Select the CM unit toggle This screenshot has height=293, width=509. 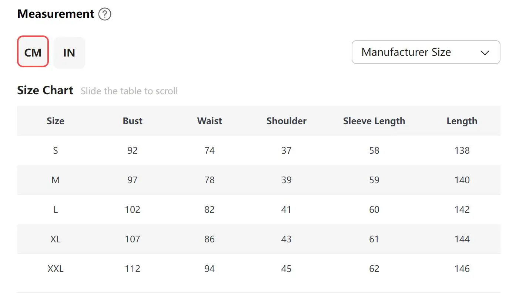[33, 52]
